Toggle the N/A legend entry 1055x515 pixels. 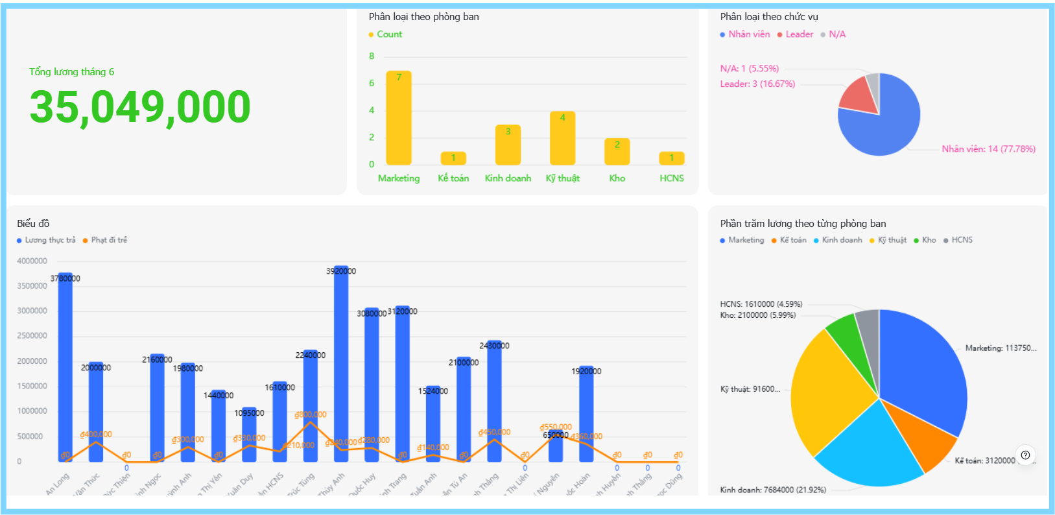coord(833,34)
